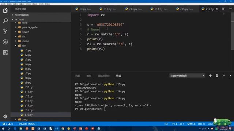
Task: Switch to the Debug Console panel tab
Action: (x=104, y=76)
